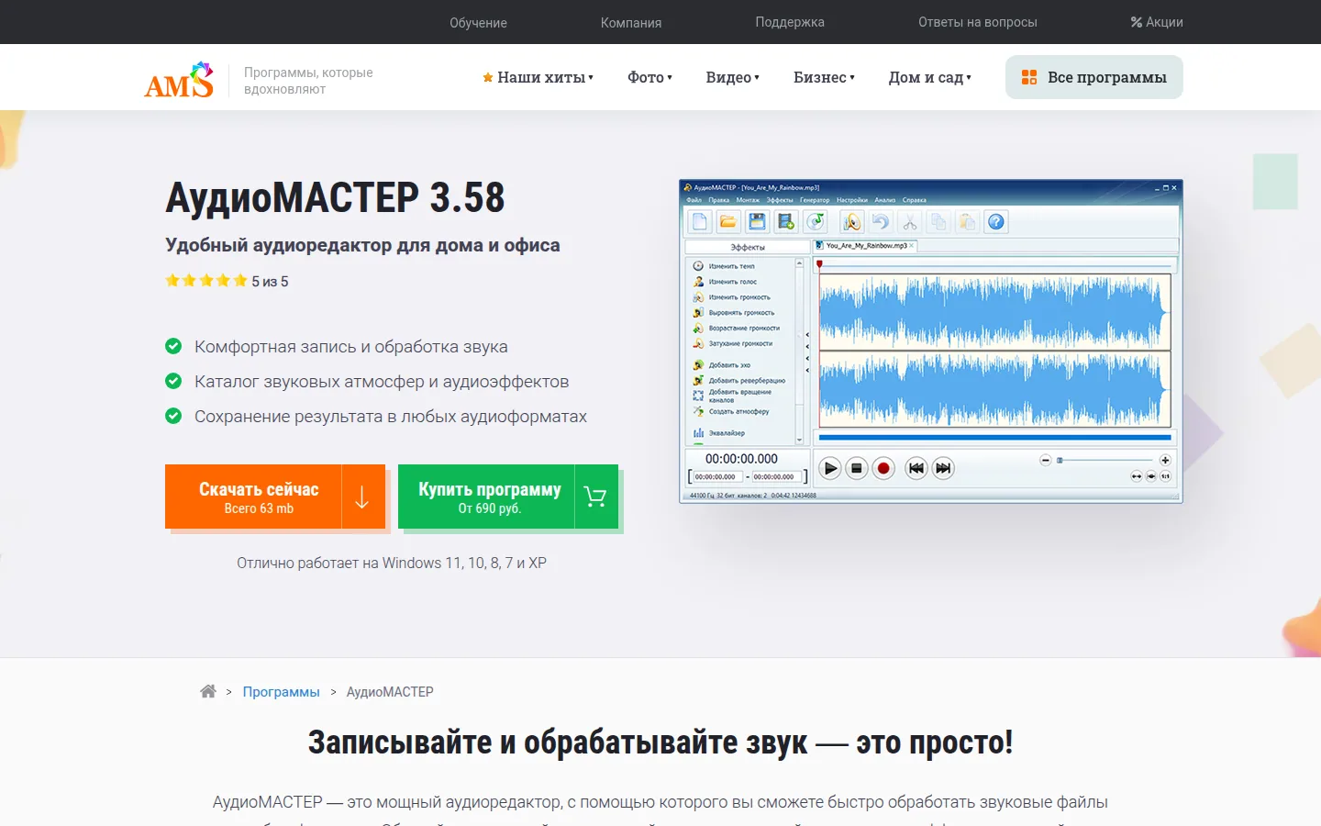Viewport: 1321px width, 826px height.
Task: Click the zoom out minus icon
Action: [x=1045, y=460]
